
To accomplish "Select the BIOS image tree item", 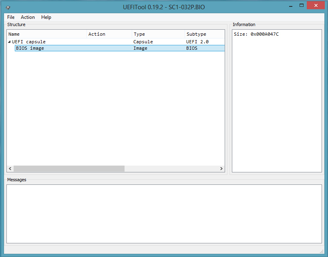I will [x=120, y=48].
